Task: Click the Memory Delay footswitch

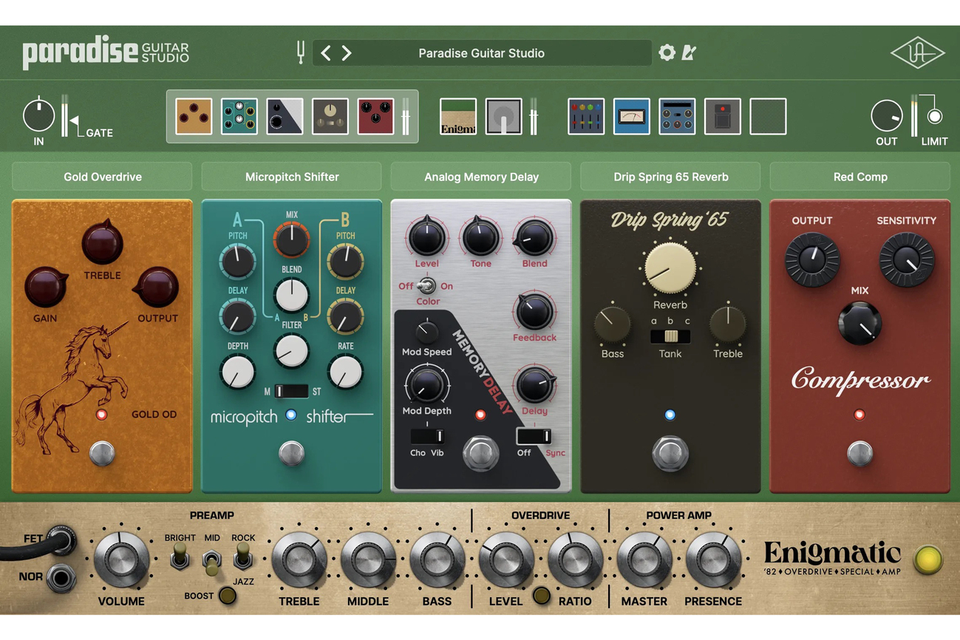Action: pyautogui.click(x=480, y=454)
